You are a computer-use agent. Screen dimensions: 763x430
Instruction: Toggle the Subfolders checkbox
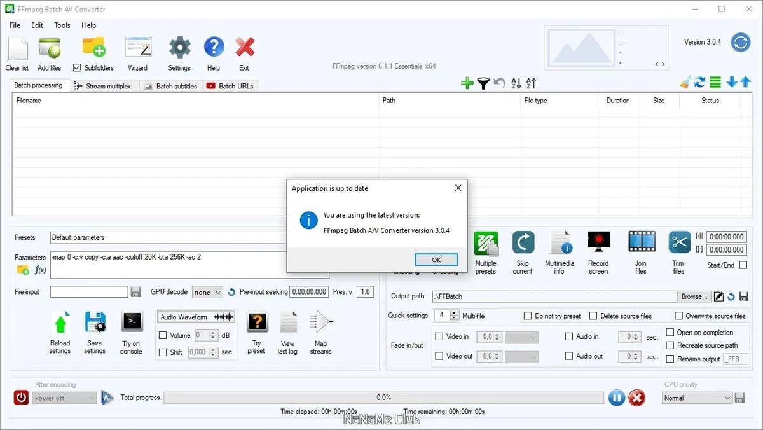(x=77, y=68)
